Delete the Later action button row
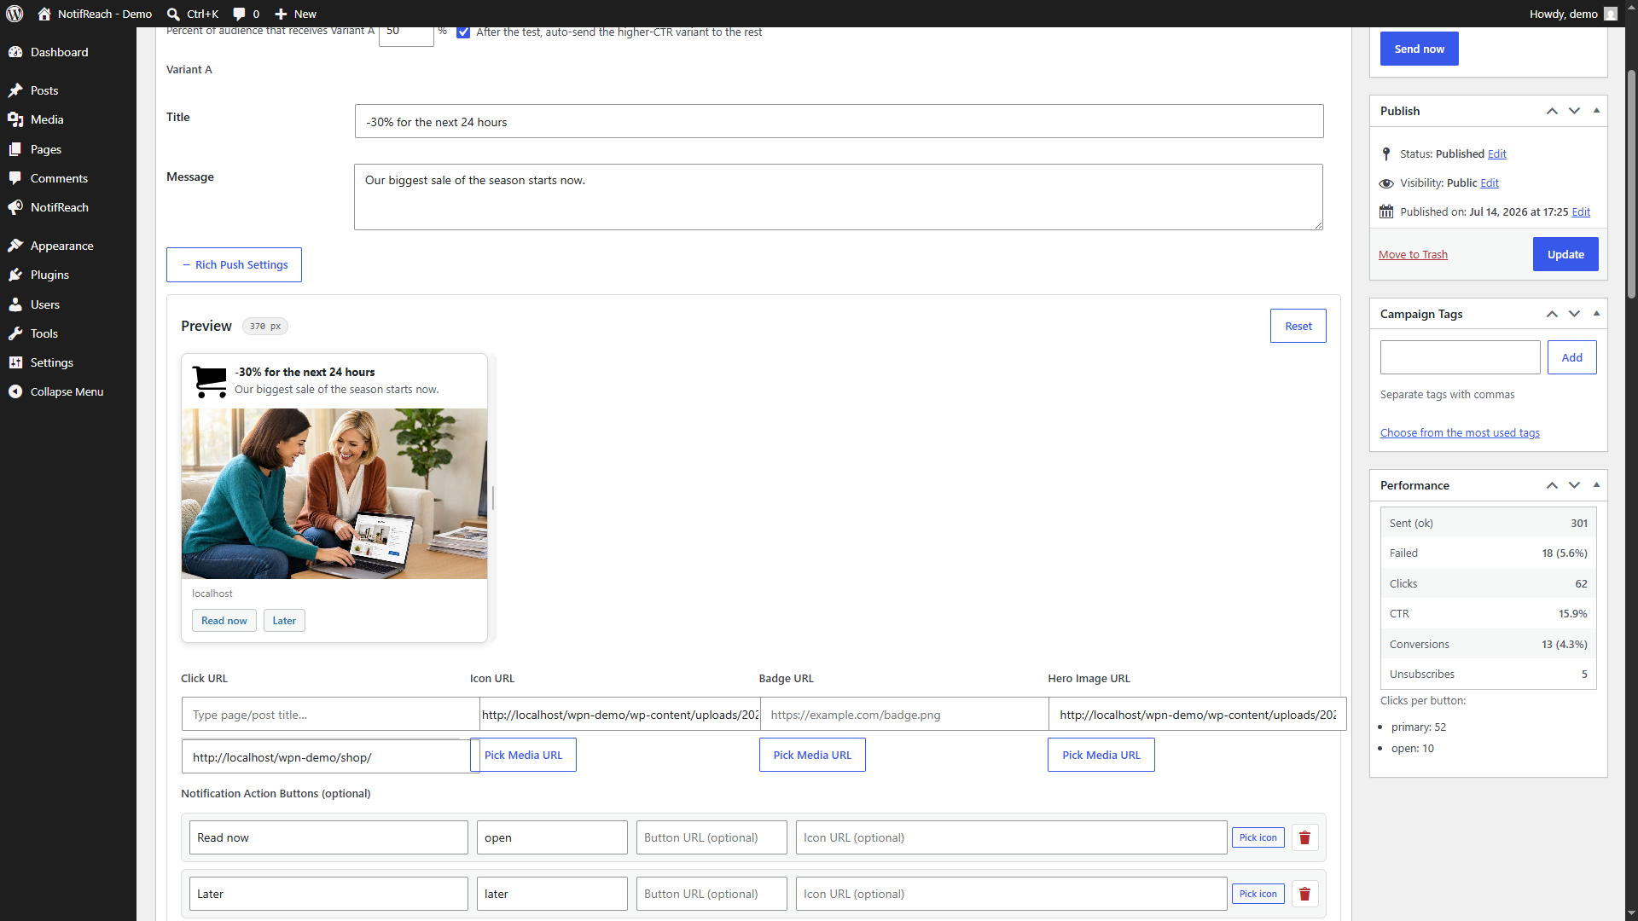1638x921 pixels. pos(1304,894)
